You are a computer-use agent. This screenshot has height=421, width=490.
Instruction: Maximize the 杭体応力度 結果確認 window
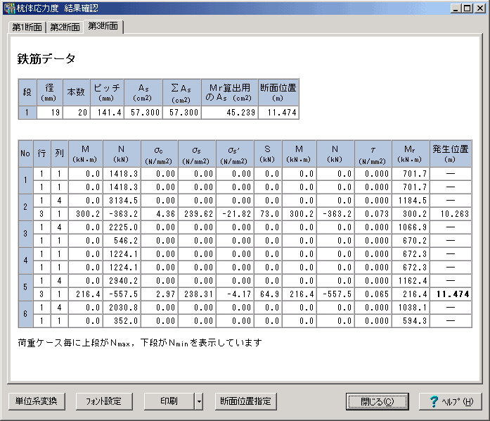point(469,8)
